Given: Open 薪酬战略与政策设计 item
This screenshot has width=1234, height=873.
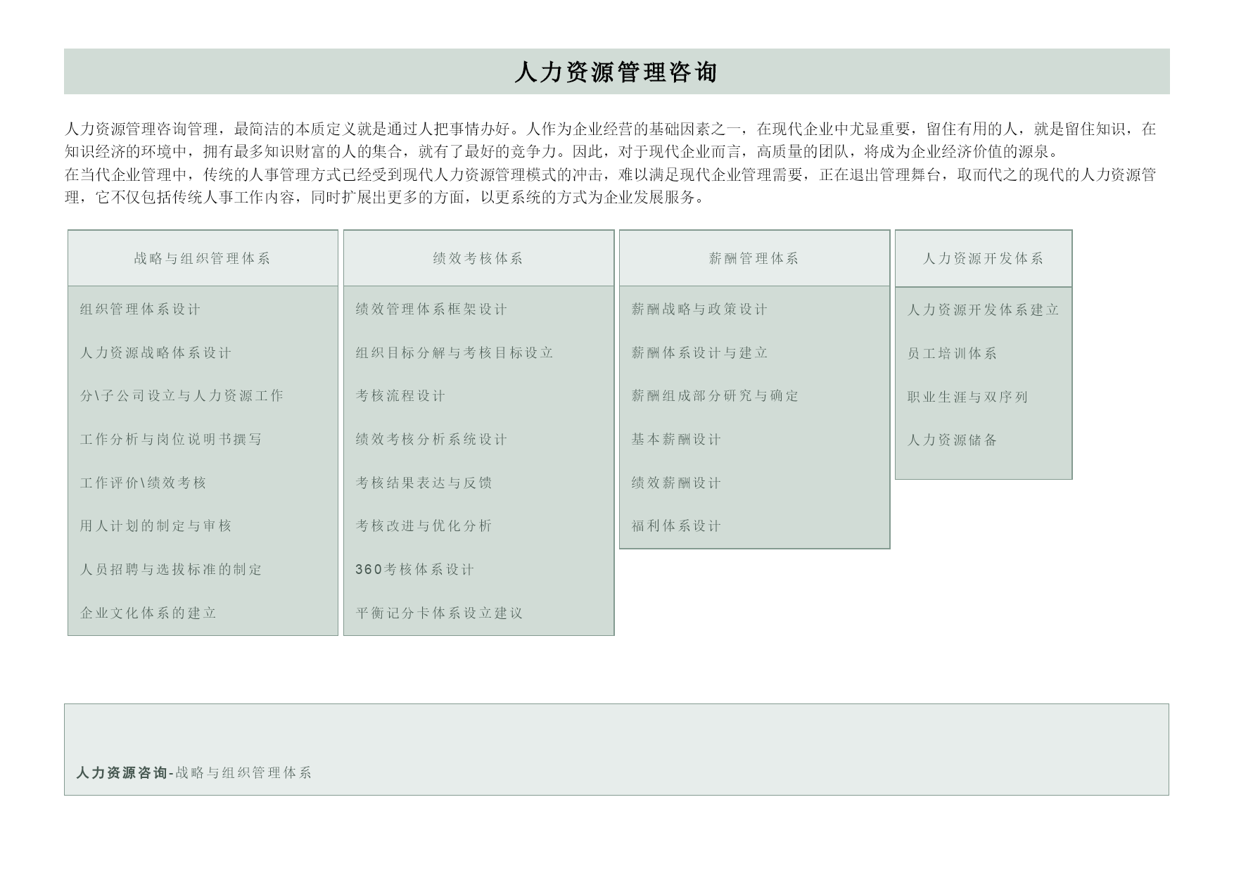Looking at the screenshot, I should pyautogui.click(x=699, y=310).
